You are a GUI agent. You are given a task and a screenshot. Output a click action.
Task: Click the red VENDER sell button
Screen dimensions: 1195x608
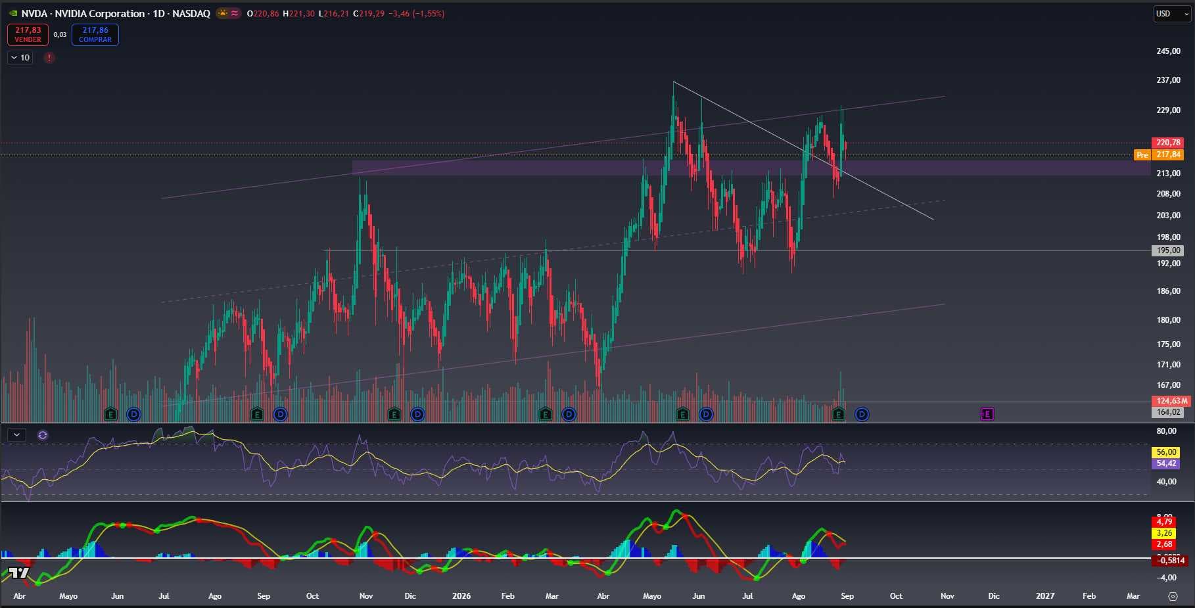28,35
